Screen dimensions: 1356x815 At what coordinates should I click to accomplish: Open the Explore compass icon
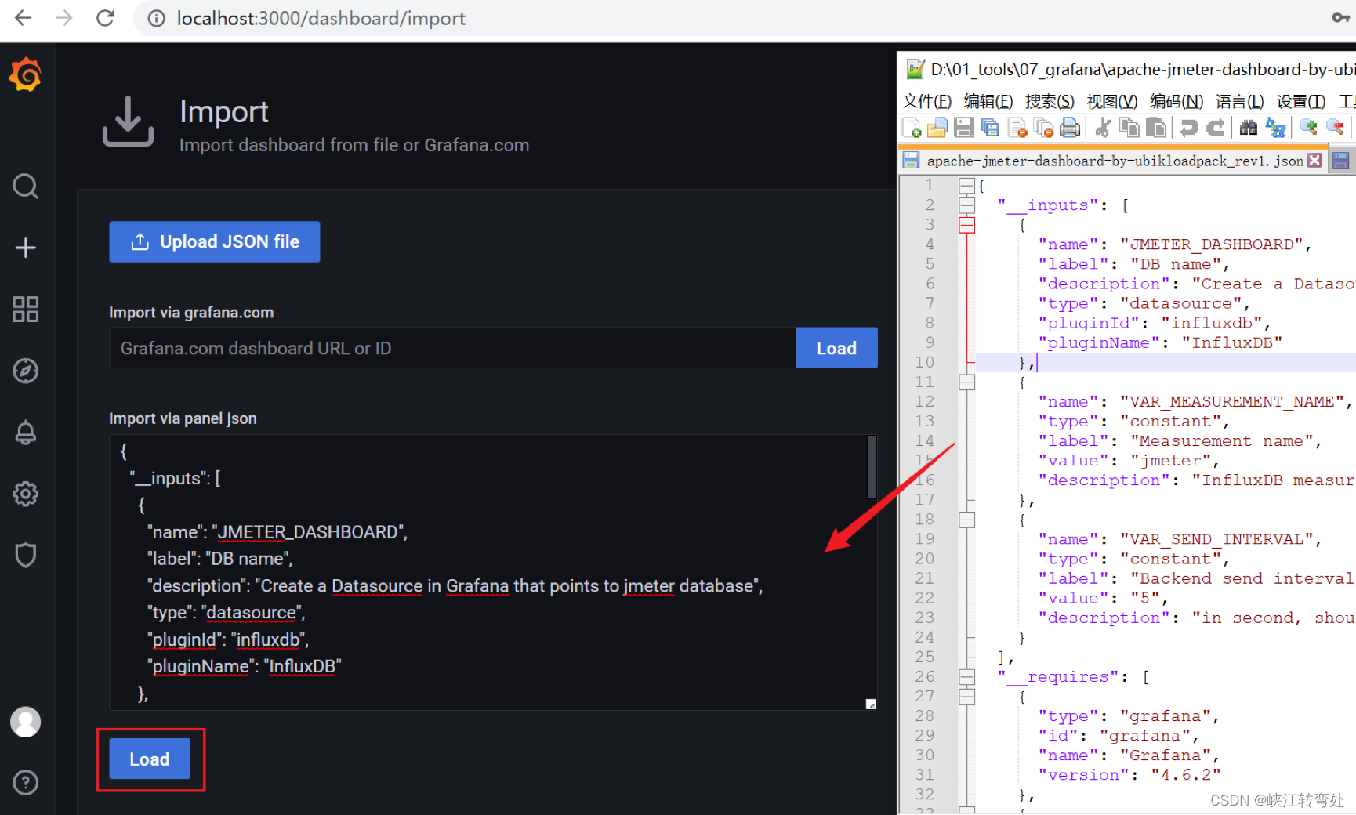tap(25, 371)
